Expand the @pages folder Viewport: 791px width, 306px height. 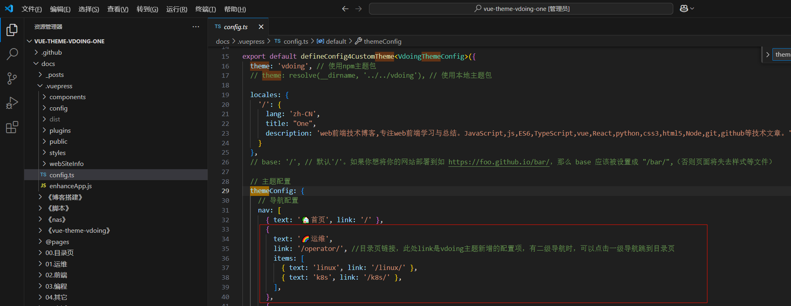tap(116, 242)
